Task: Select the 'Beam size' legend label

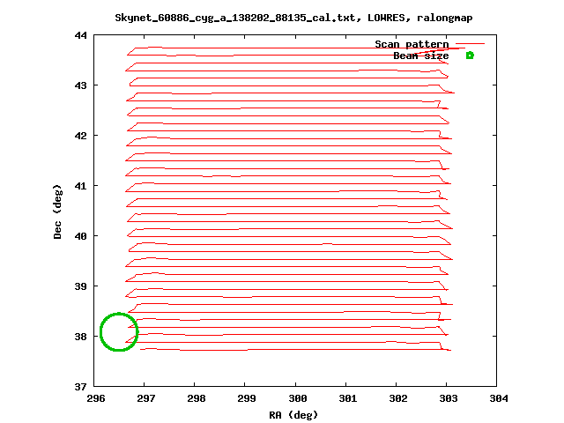Action: (x=421, y=56)
